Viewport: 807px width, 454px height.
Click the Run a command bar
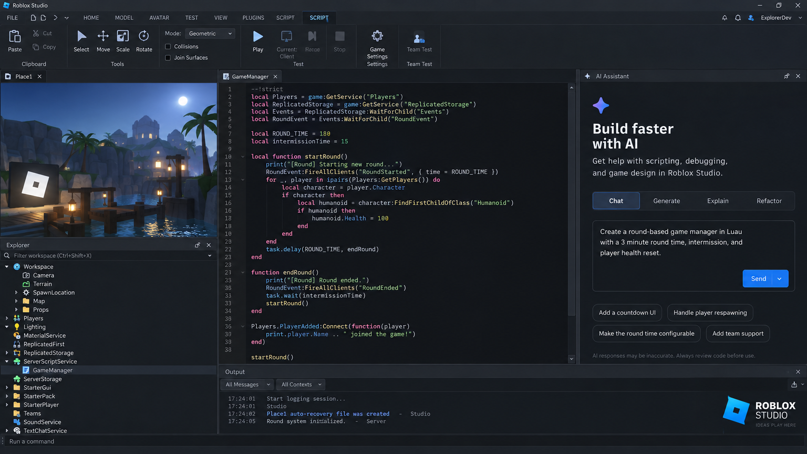pyautogui.click(x=403, y=441)
